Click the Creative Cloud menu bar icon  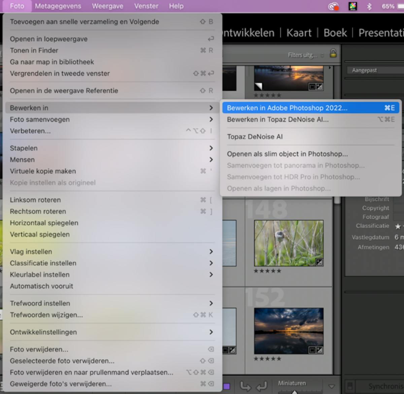(x=333, y=6)
